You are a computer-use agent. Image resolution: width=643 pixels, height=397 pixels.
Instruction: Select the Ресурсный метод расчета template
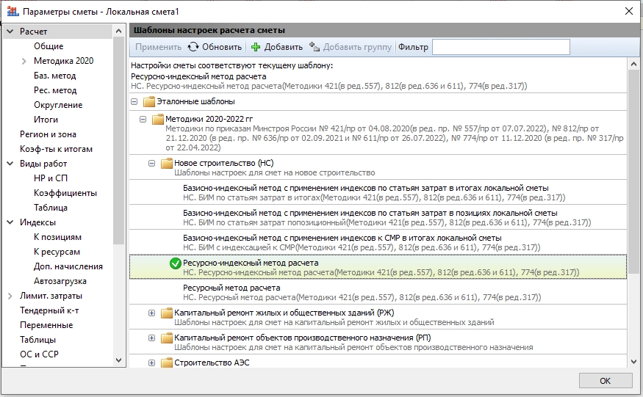point(231,288)
